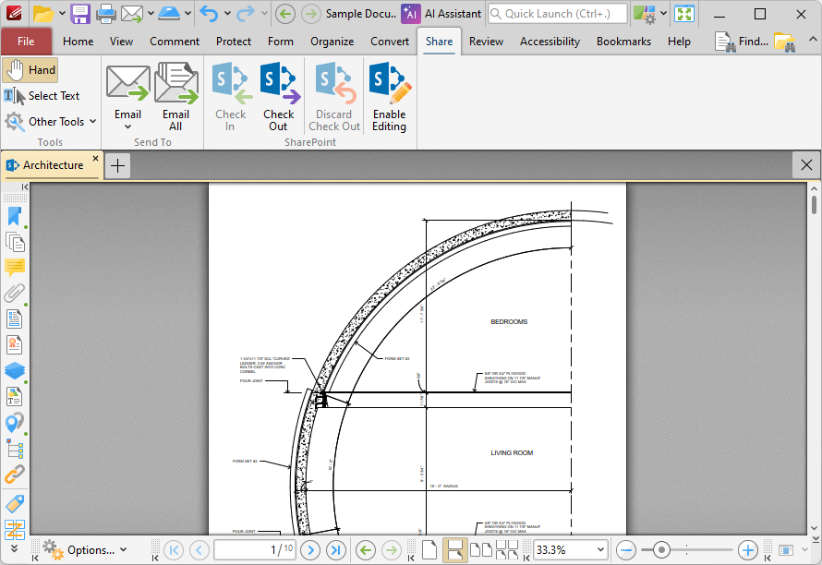Switch to the Organize tab

pyautogui.click(x=332, y=42)
